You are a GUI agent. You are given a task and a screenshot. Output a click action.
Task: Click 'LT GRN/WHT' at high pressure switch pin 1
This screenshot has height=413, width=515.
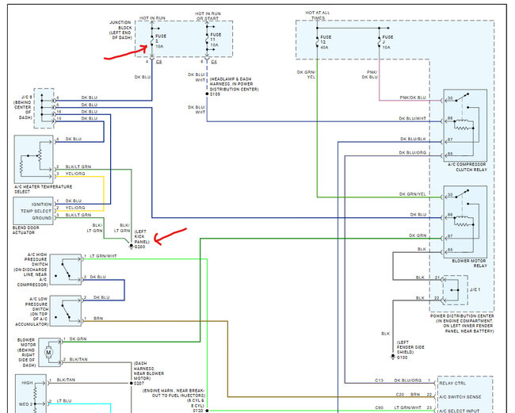click(x=103, y=256)
